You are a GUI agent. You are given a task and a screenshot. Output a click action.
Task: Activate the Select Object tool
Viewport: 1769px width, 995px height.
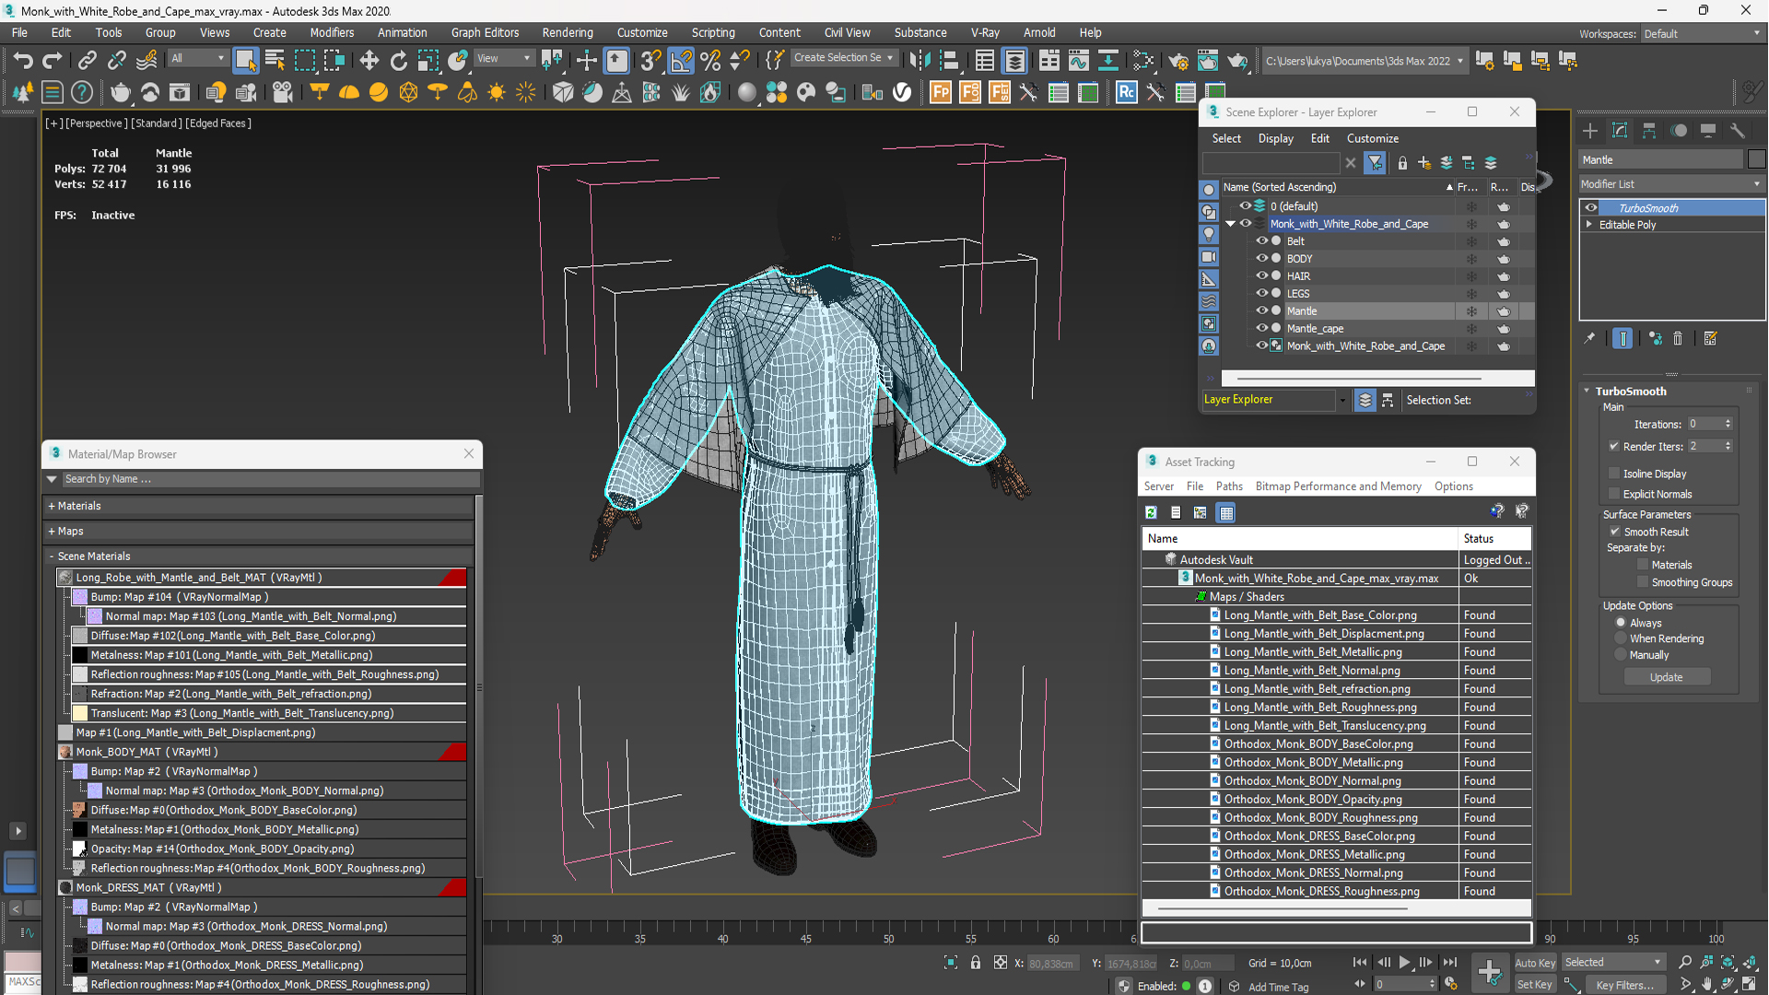(245, 61)
